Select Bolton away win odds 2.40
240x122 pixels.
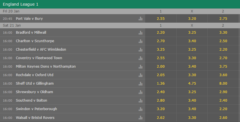click(x=223, y=100)
